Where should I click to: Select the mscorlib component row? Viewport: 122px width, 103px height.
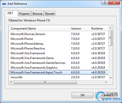coord(59,77)
